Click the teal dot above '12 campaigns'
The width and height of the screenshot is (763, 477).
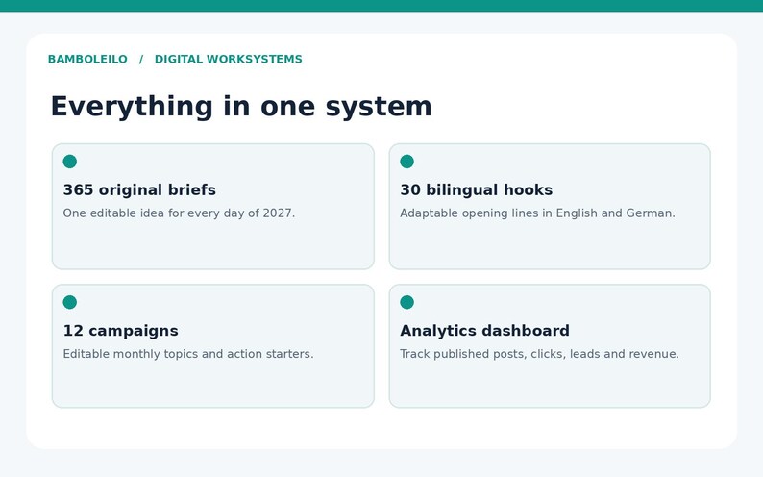point(69,302)
